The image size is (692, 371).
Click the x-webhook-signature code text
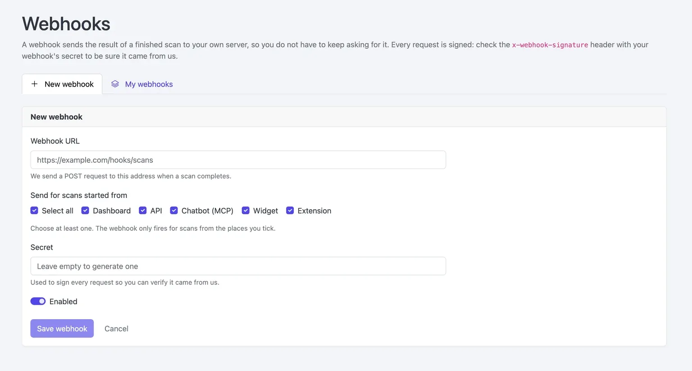(x=550, y=45)
